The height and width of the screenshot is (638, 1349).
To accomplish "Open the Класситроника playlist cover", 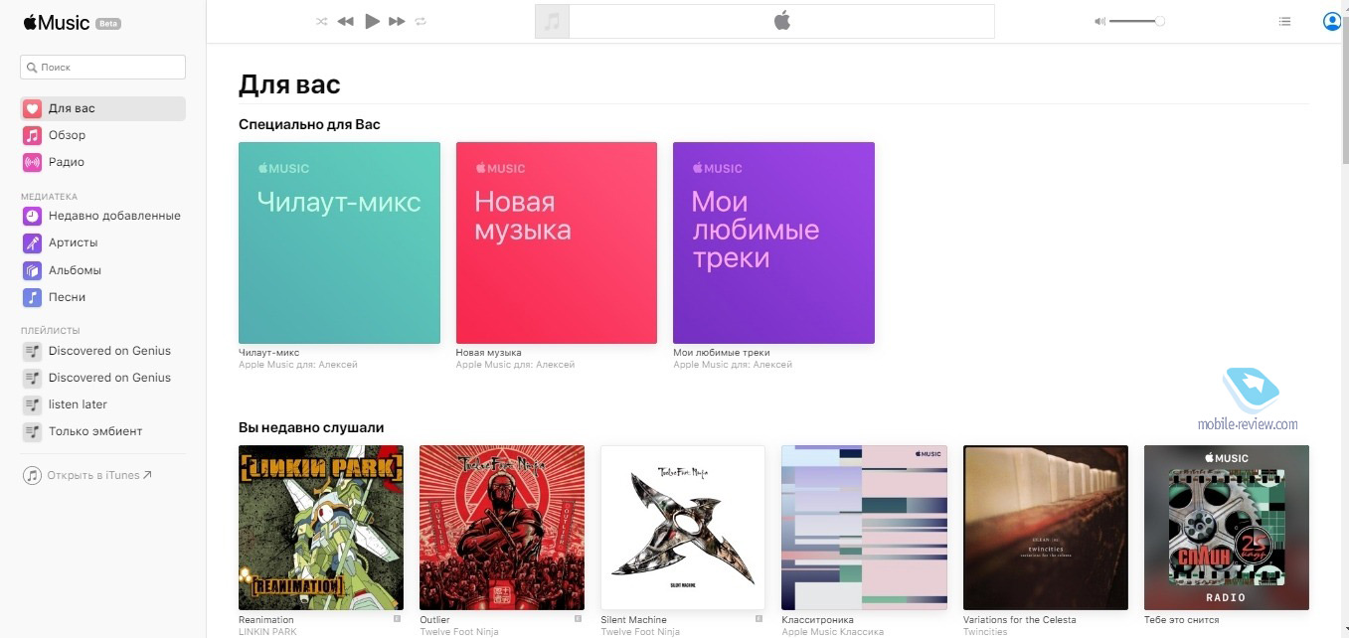I will [865, 528].
